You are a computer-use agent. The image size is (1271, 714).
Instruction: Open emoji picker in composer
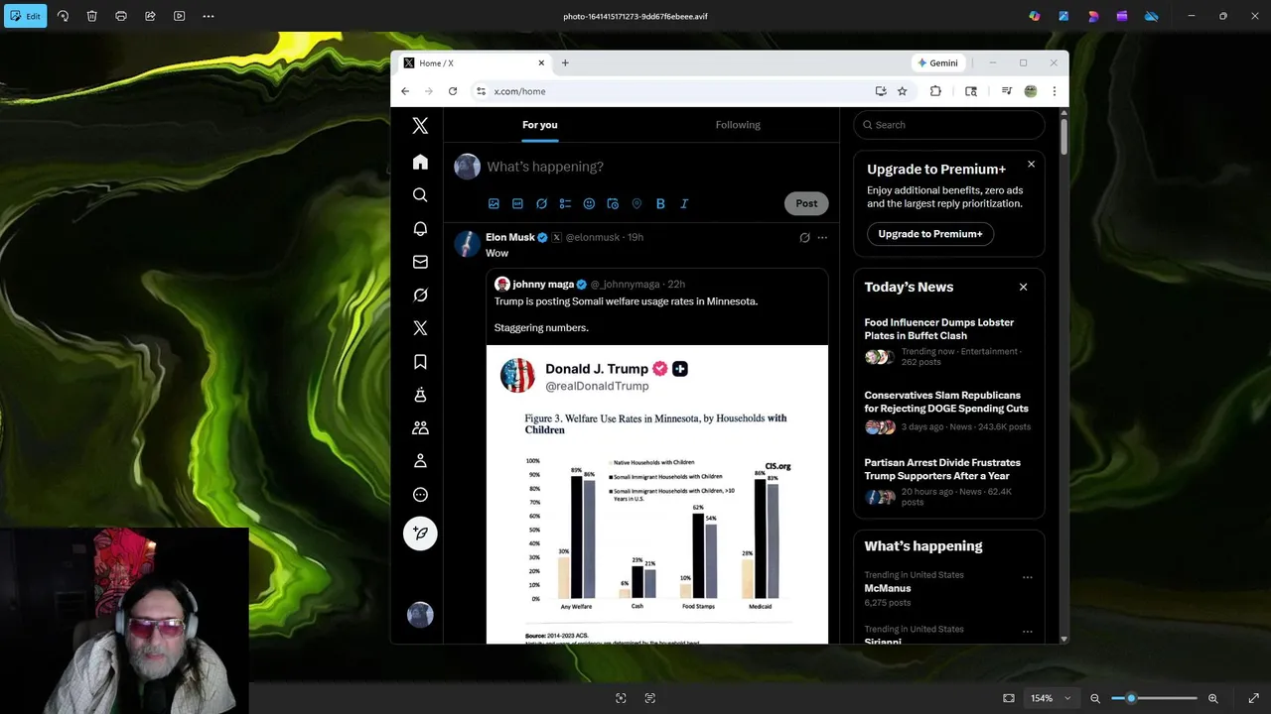589,203
